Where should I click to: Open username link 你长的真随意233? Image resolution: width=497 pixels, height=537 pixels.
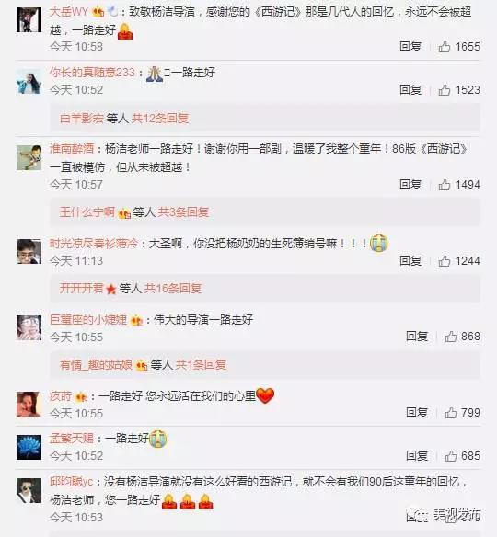pos(93,73)
